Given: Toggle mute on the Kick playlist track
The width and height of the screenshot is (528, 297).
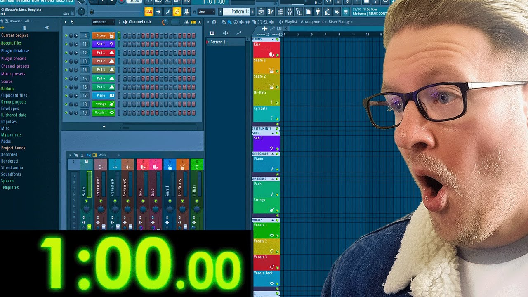Looking at the screenshot, I should pos(277,55).
